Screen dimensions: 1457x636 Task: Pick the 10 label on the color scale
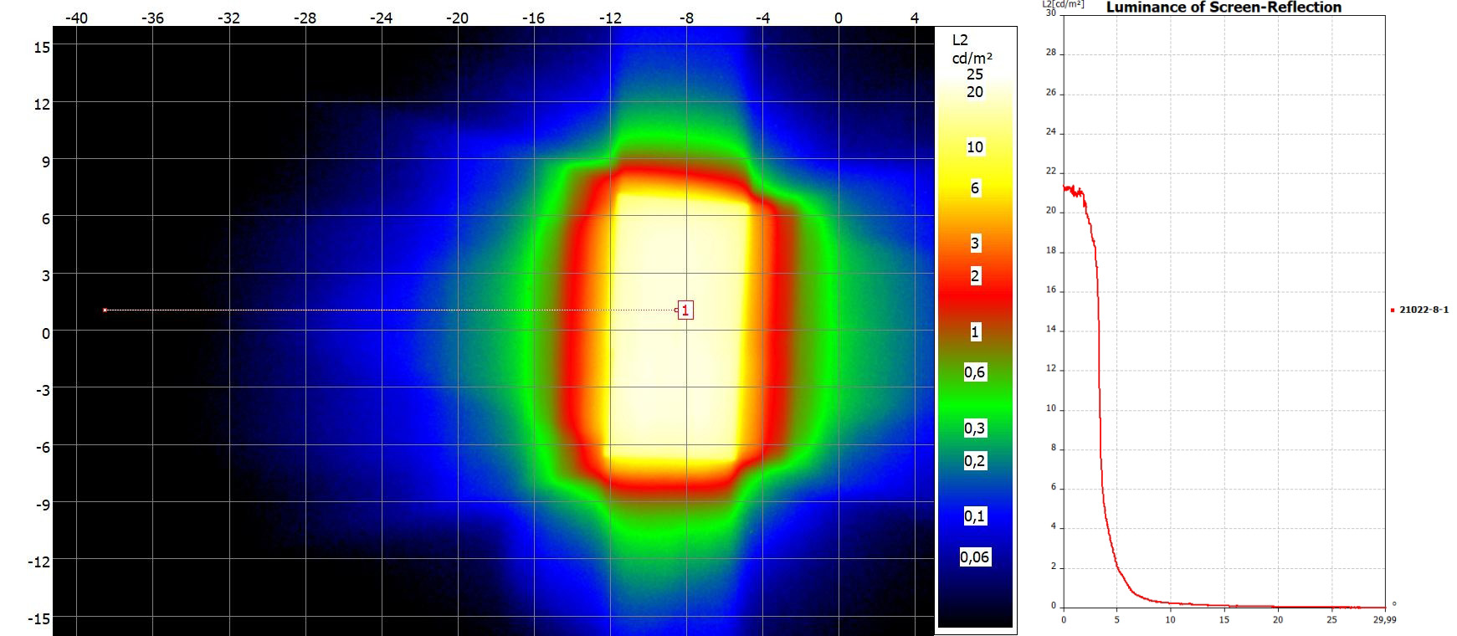tap(974, 147)
